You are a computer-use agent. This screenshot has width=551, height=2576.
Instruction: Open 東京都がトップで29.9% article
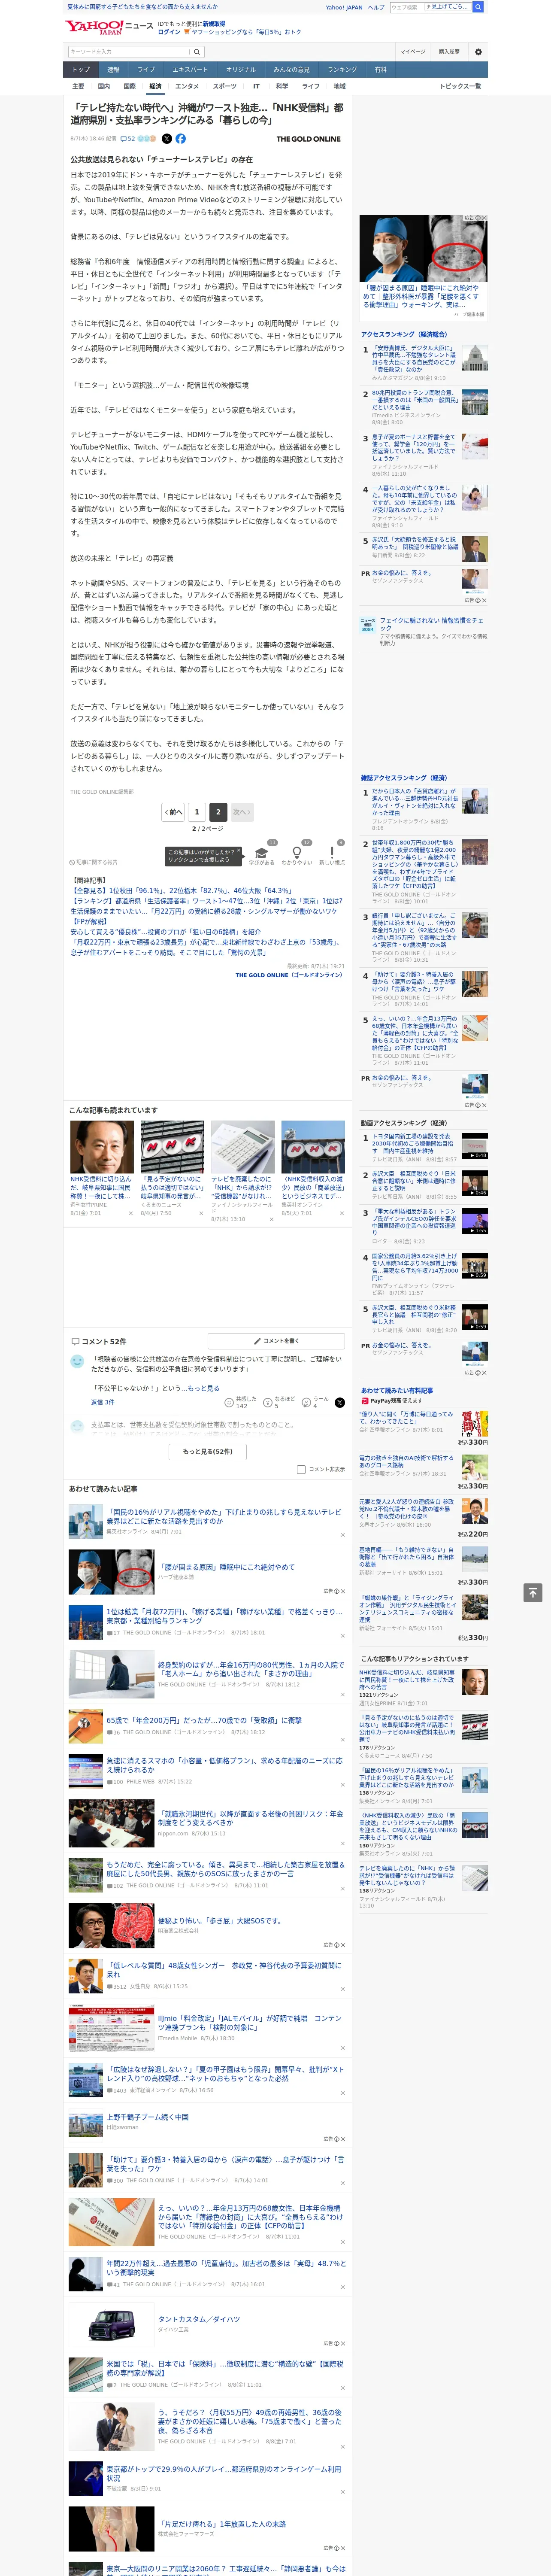click(224, 2473)
